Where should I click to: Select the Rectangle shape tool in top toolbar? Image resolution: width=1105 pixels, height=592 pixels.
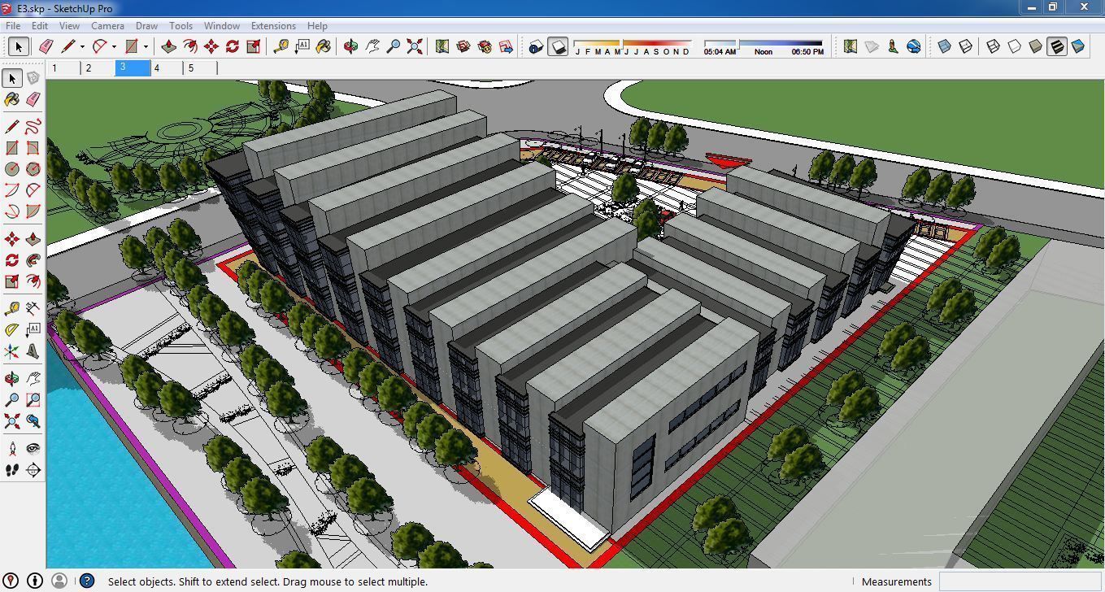[131, 47]
